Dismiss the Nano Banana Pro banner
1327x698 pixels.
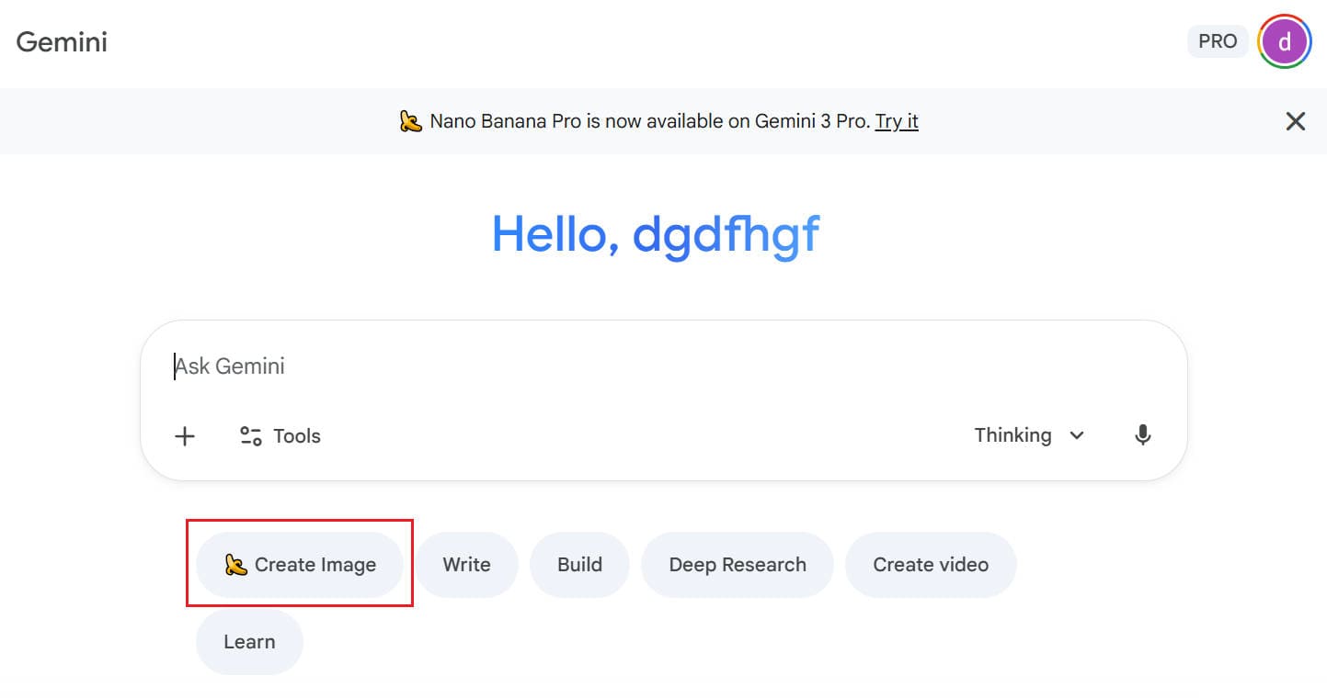coord(1295,120)
